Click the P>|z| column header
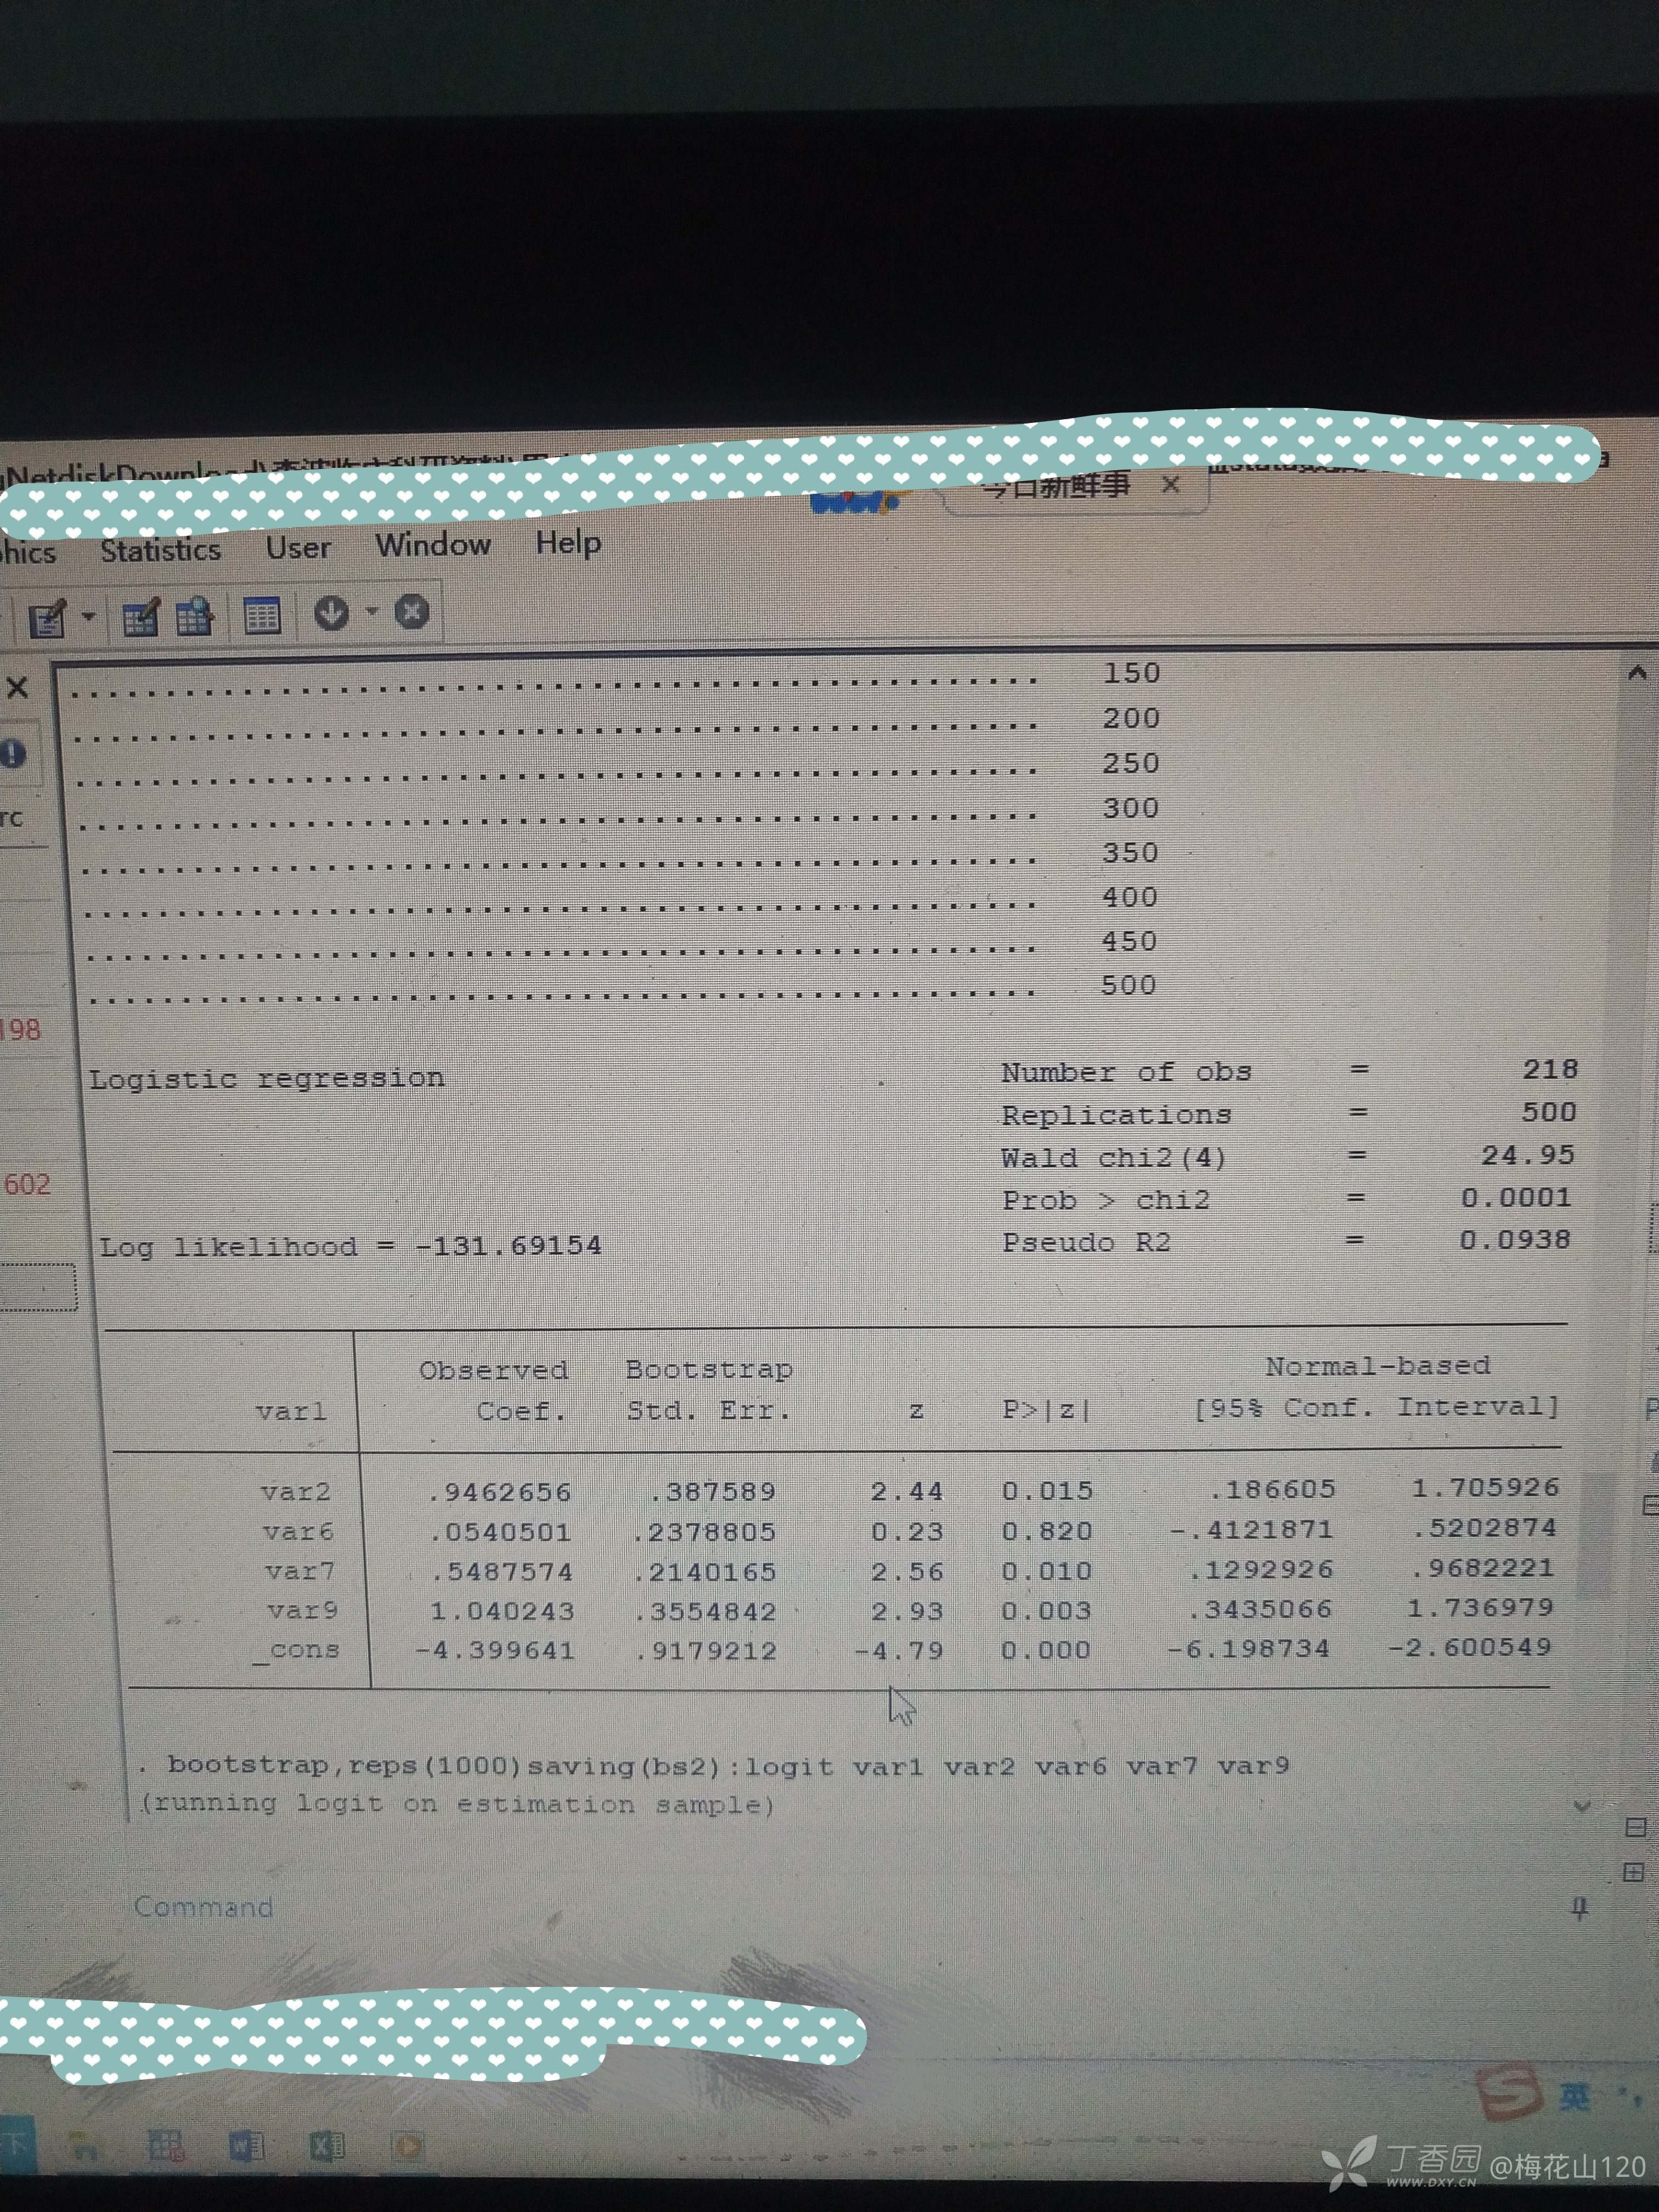This screenshot has height=2212, width=1659. point(1047,1409)
